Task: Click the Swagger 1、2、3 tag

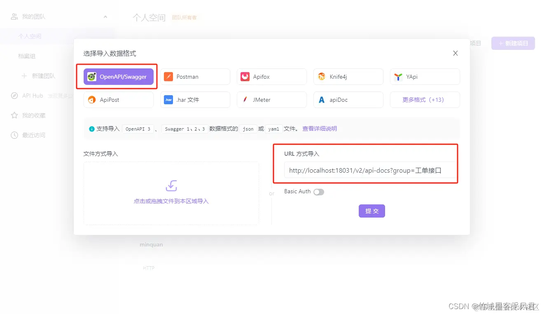Action: pos(185,129)
